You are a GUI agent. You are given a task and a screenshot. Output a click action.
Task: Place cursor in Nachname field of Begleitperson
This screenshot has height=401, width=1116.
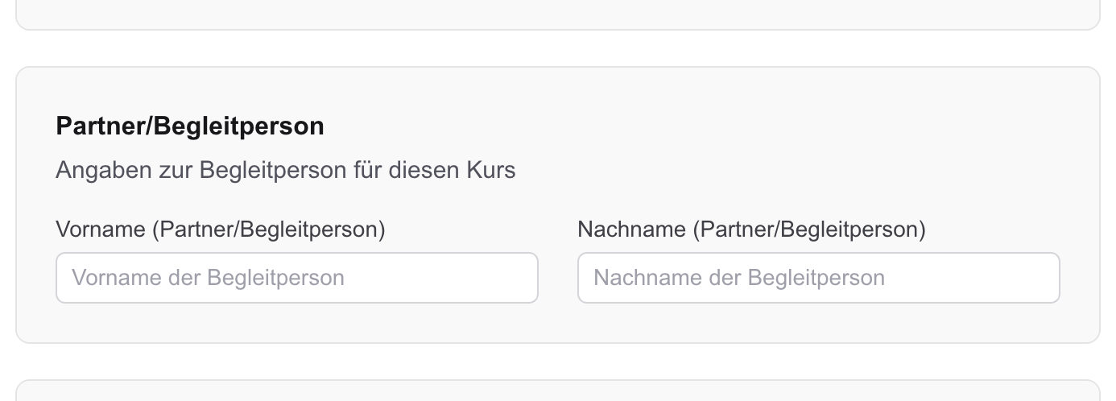click(x=818, y=278)
